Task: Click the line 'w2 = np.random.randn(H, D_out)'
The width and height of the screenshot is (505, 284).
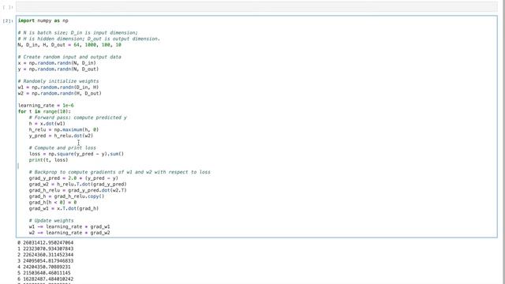Action: (60, 93)
